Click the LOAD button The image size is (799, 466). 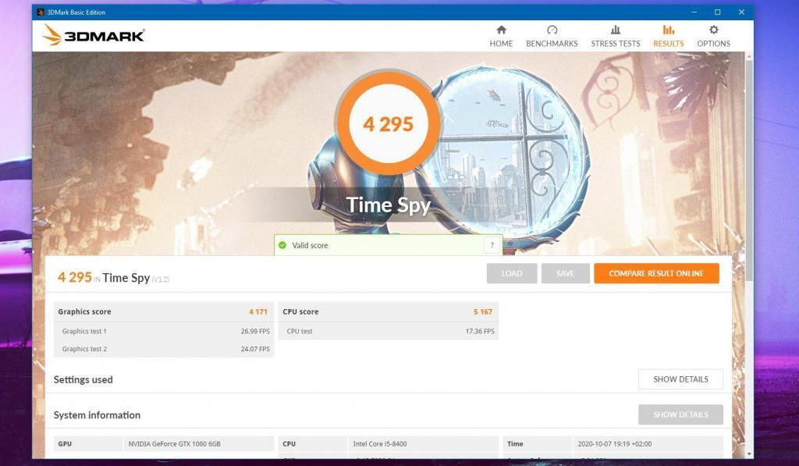coord(512,273)
